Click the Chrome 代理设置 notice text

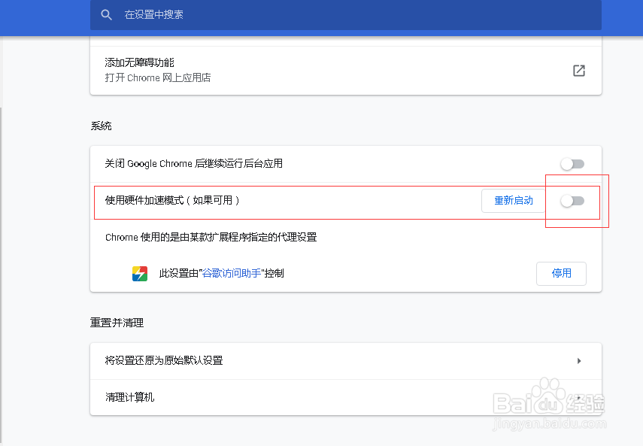(x=211, y=237)
